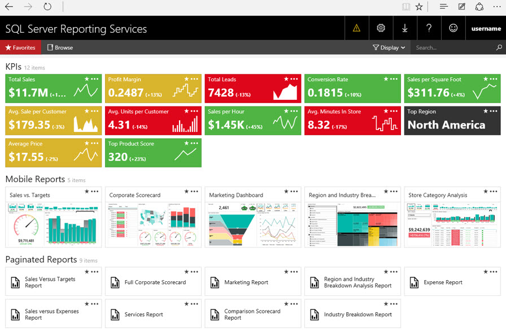The height and width of the screenshot is (332, 506).
Task: Switch to the Favorites tab
Action: 21,47
